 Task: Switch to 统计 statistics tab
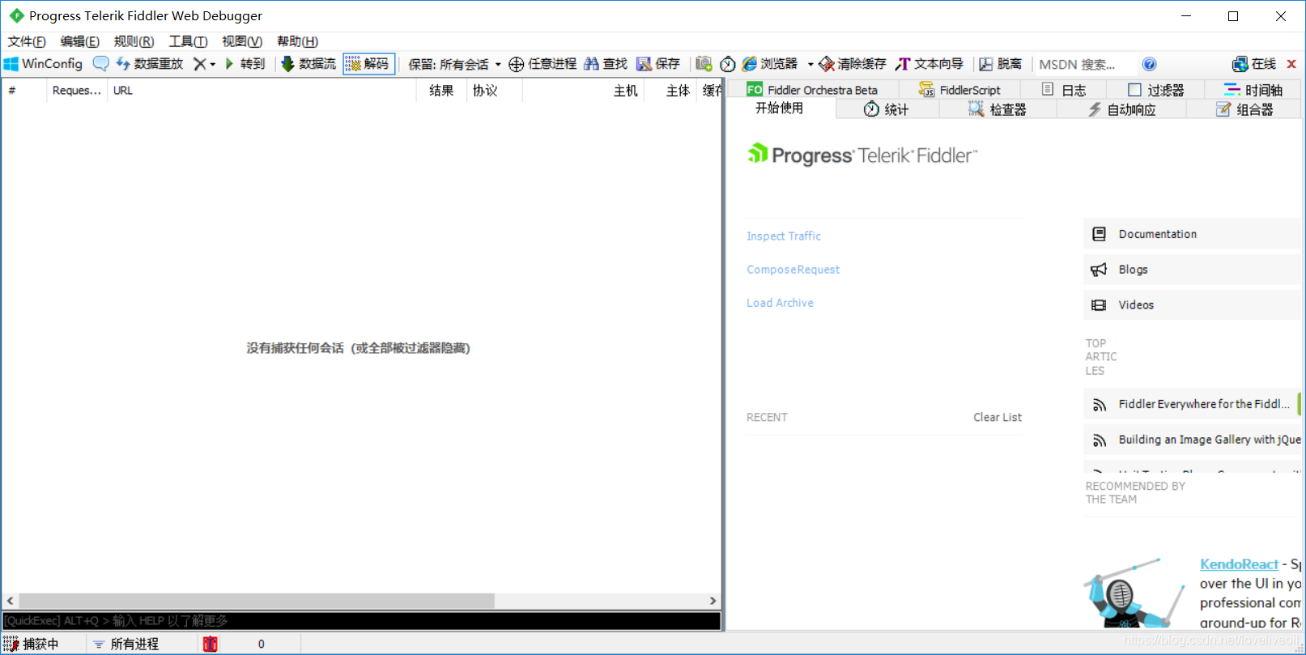(x=886, y=109)
